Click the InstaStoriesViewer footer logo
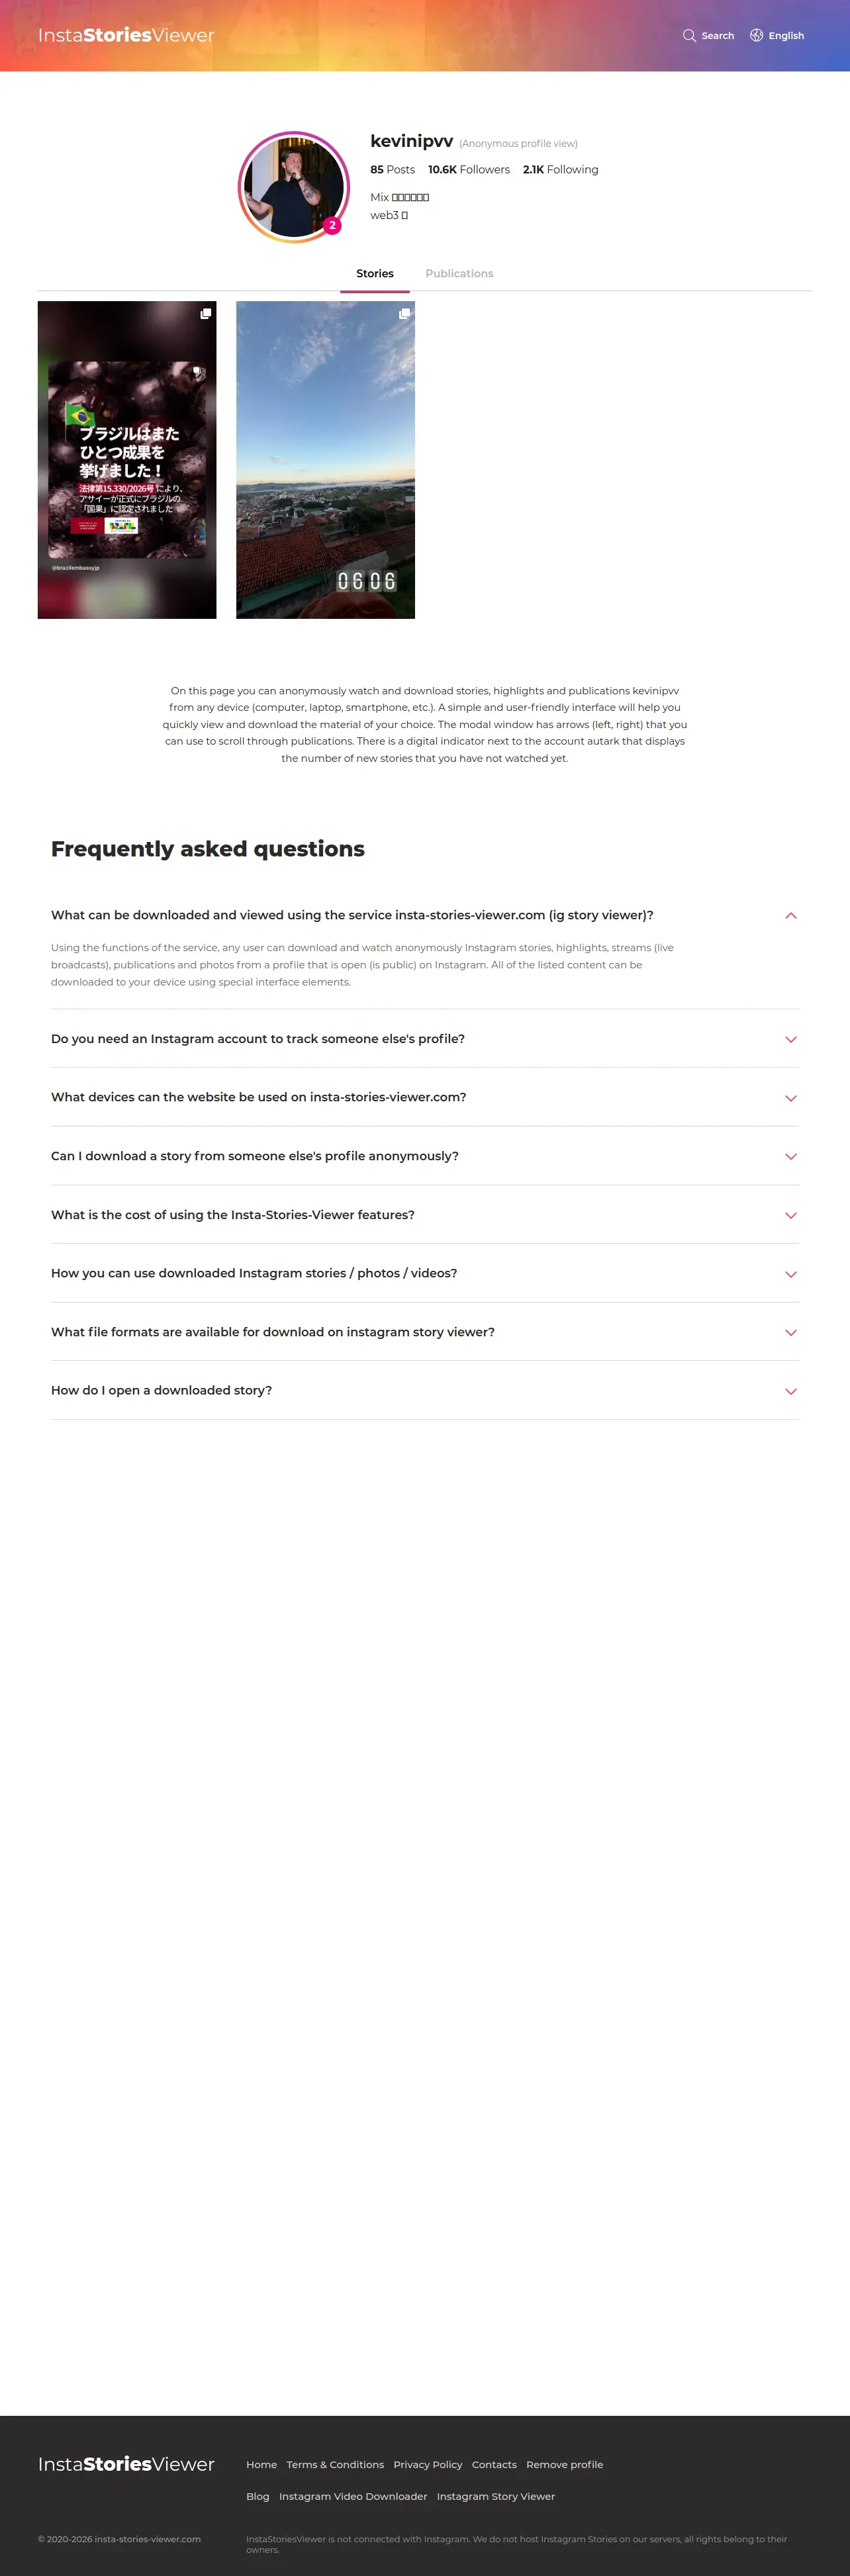The width and height of the screenshot is (850, 2576). pos(126,2464)
